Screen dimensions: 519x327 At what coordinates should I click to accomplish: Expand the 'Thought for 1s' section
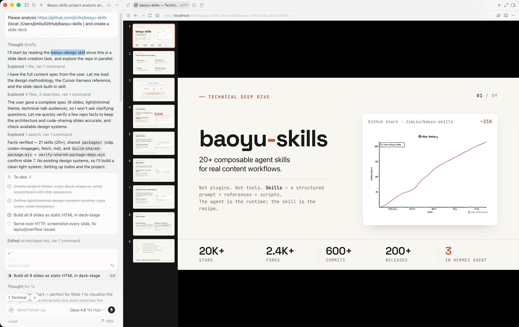pos(21,286)
